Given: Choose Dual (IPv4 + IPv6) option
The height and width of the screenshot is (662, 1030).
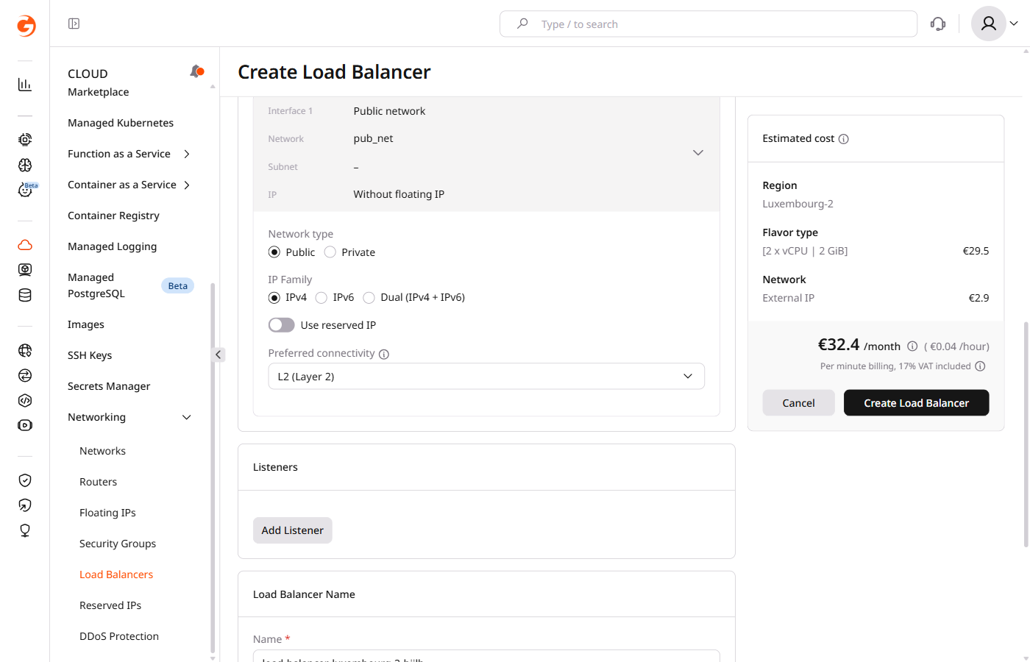Looking at the screenshot, I should pyautogui.click(x=369, y=298).
